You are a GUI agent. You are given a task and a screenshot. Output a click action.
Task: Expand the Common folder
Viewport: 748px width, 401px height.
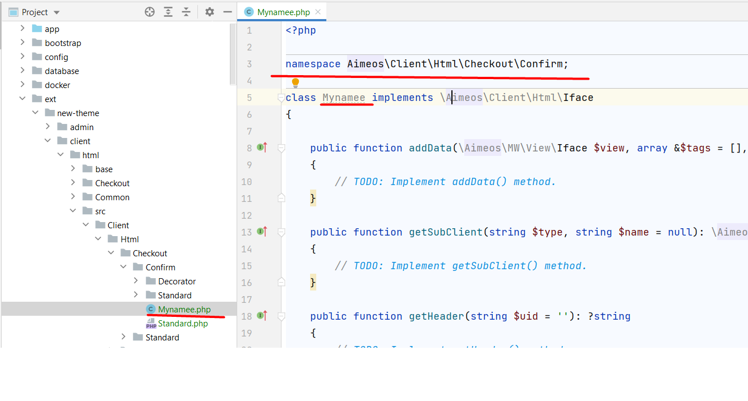tap(73, 197)
